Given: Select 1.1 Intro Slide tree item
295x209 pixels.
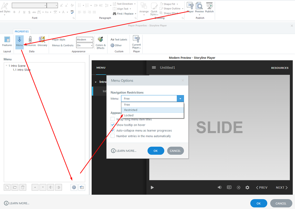Looking at the screenshot, I should 22,70.
